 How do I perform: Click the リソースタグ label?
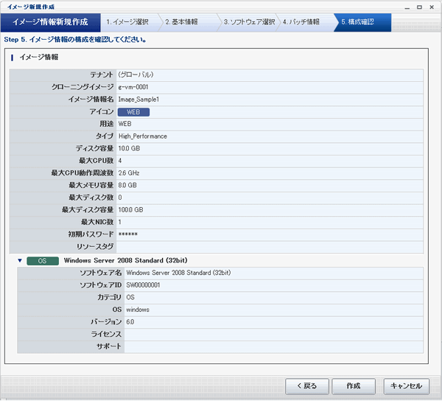point(95,247)
